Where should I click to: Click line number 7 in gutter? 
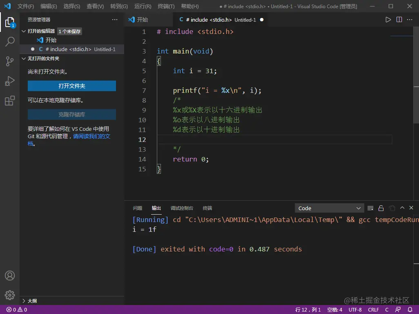144,90
